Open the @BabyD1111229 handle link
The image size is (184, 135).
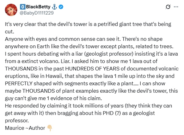tap(37, 13)
